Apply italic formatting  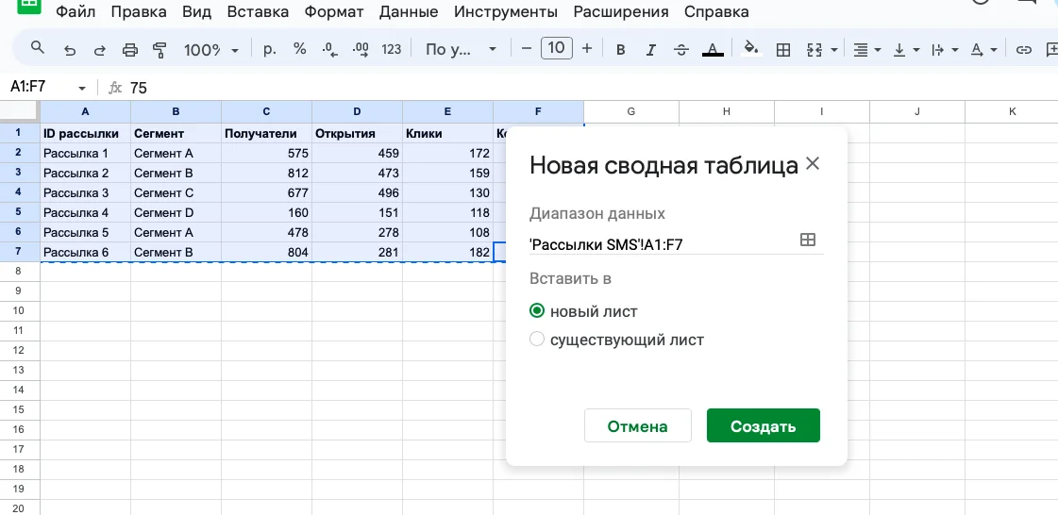pyautogui.click(x=651, y=49)
